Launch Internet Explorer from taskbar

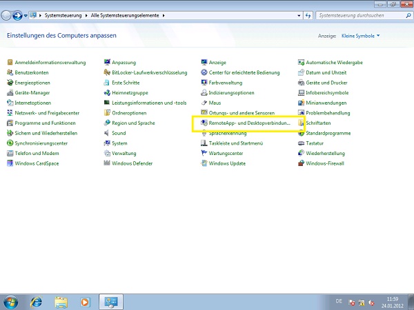pos(36,302)
